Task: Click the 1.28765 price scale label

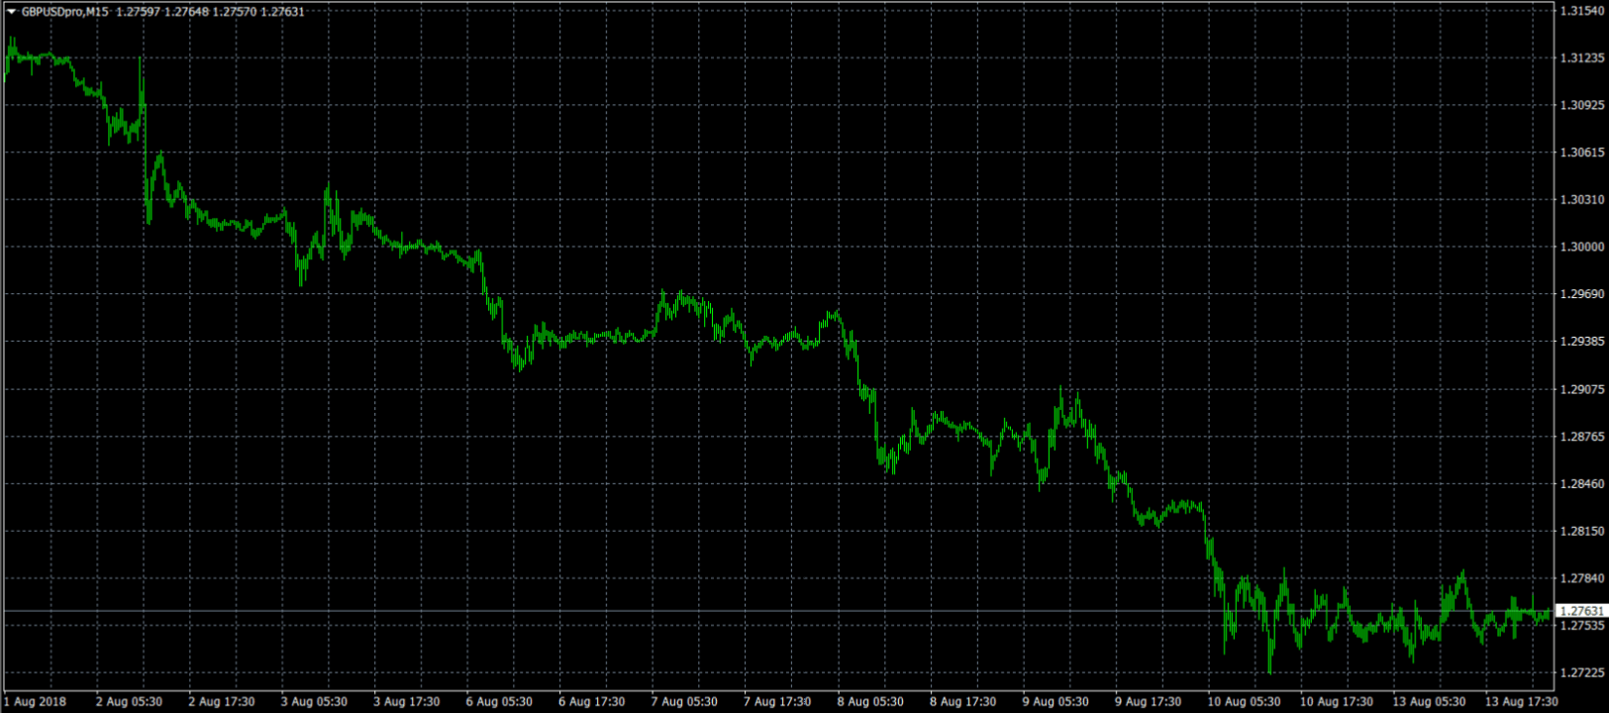Action: pos(1582,437)
